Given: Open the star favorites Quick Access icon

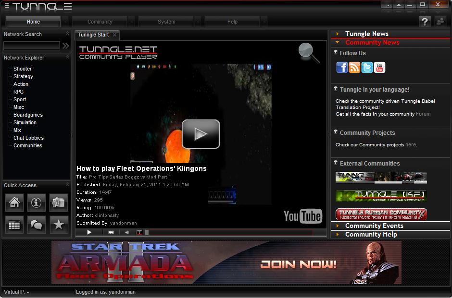Looking at the screenshot, I should click(x=59, y=225).
